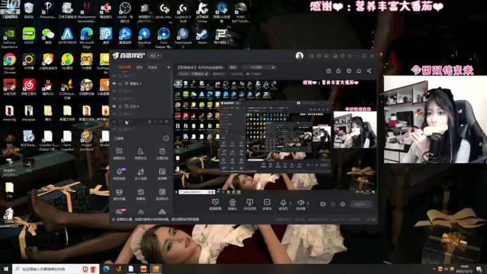The height and width of the screenshot is (274, 487).
Task: Toggle visibility of 文本 4 layer
Action: click(x=114, y=106)
